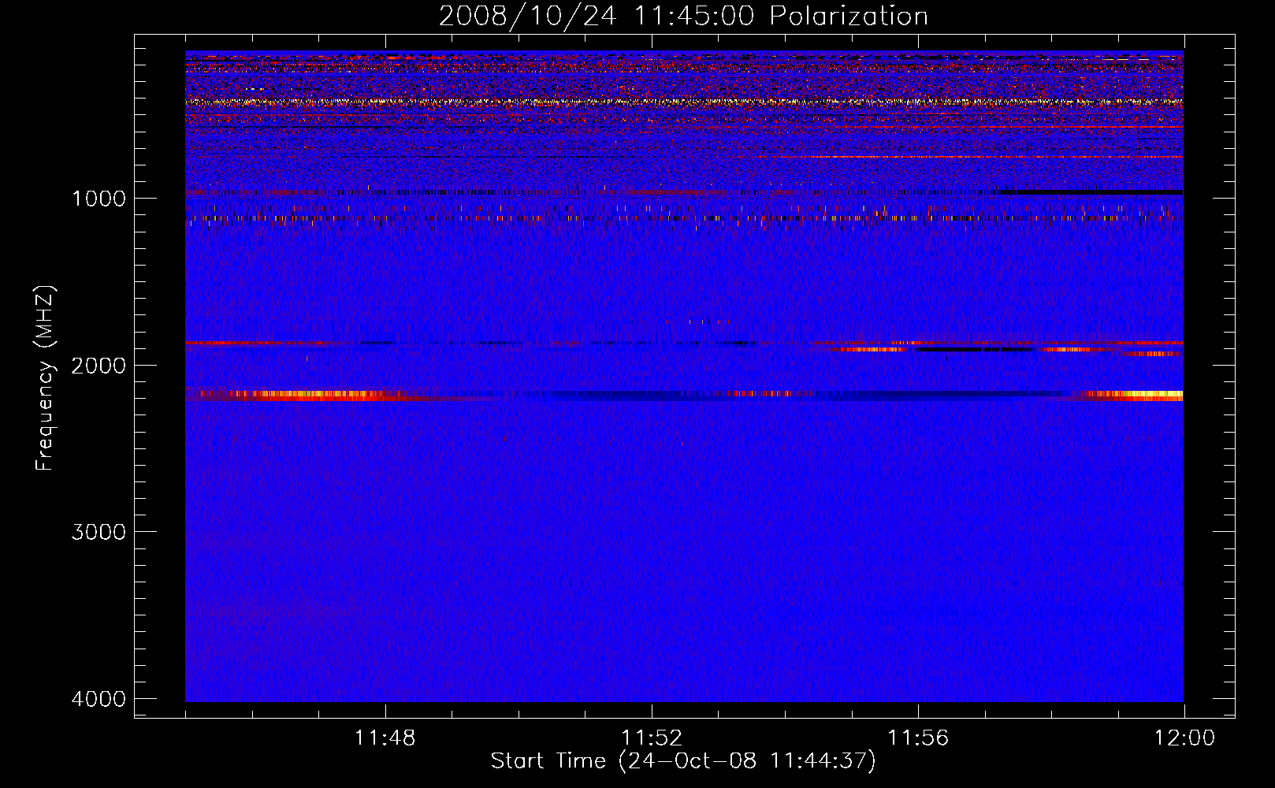Viewport: 1275px width, 788px height.
Task: Click the 11:56 time tick label
Action: pos(918,738)
